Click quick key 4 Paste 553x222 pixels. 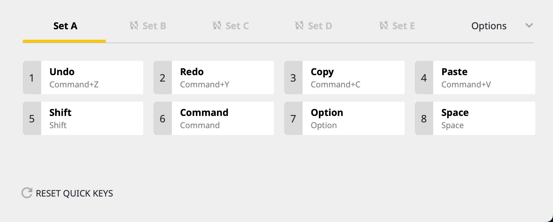475,78
